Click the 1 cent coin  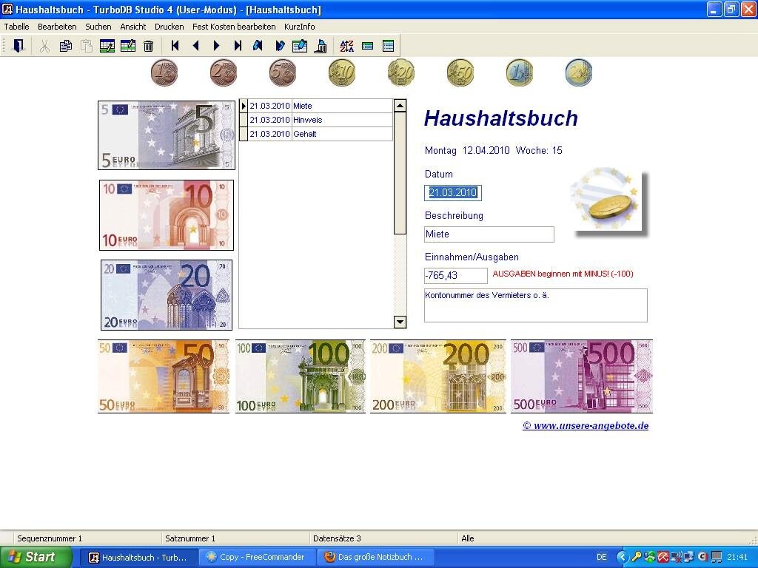click(164, 73)
